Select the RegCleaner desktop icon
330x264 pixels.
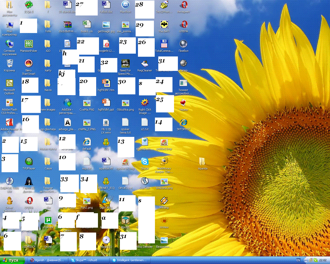pos(145,64)
